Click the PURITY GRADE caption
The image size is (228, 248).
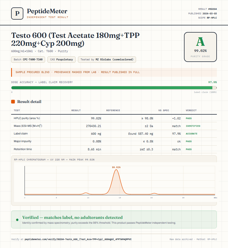tap(200, 56)
